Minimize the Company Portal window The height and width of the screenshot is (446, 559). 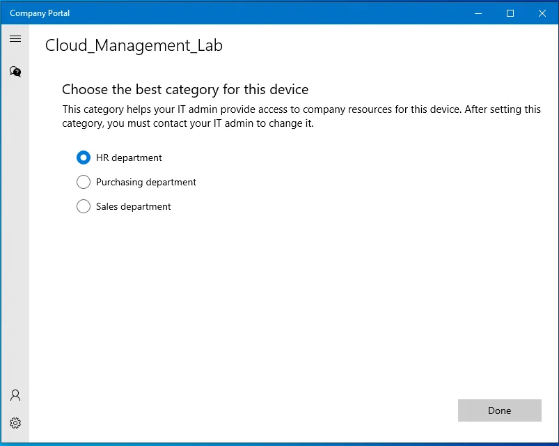point(478,13)
